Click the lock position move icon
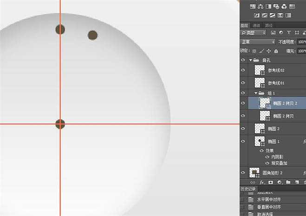Image resolution: width=306 pixels, height=216 pixels. pyautogui.click(x=269, y=51)
